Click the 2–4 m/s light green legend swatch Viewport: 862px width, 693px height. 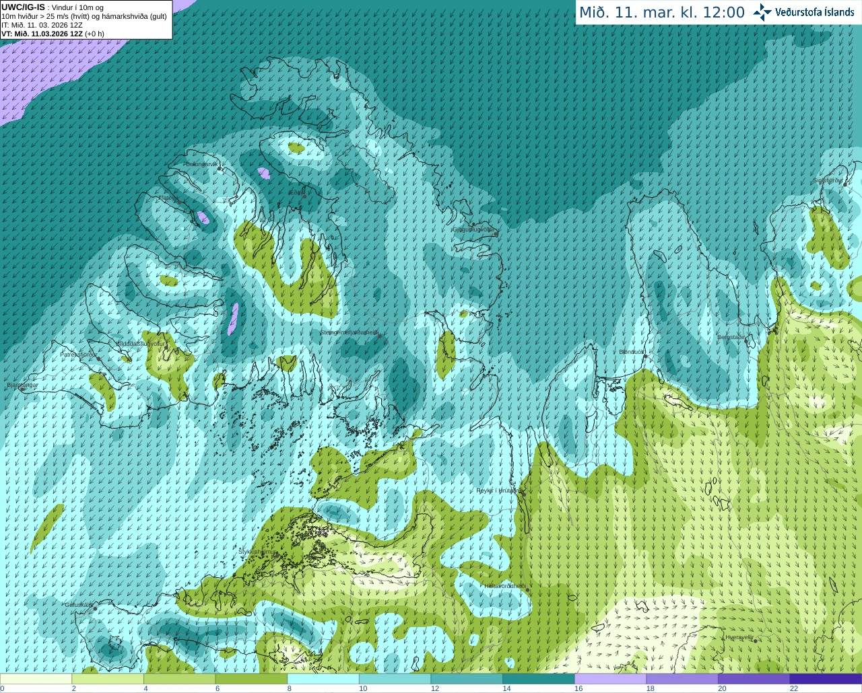108,679
